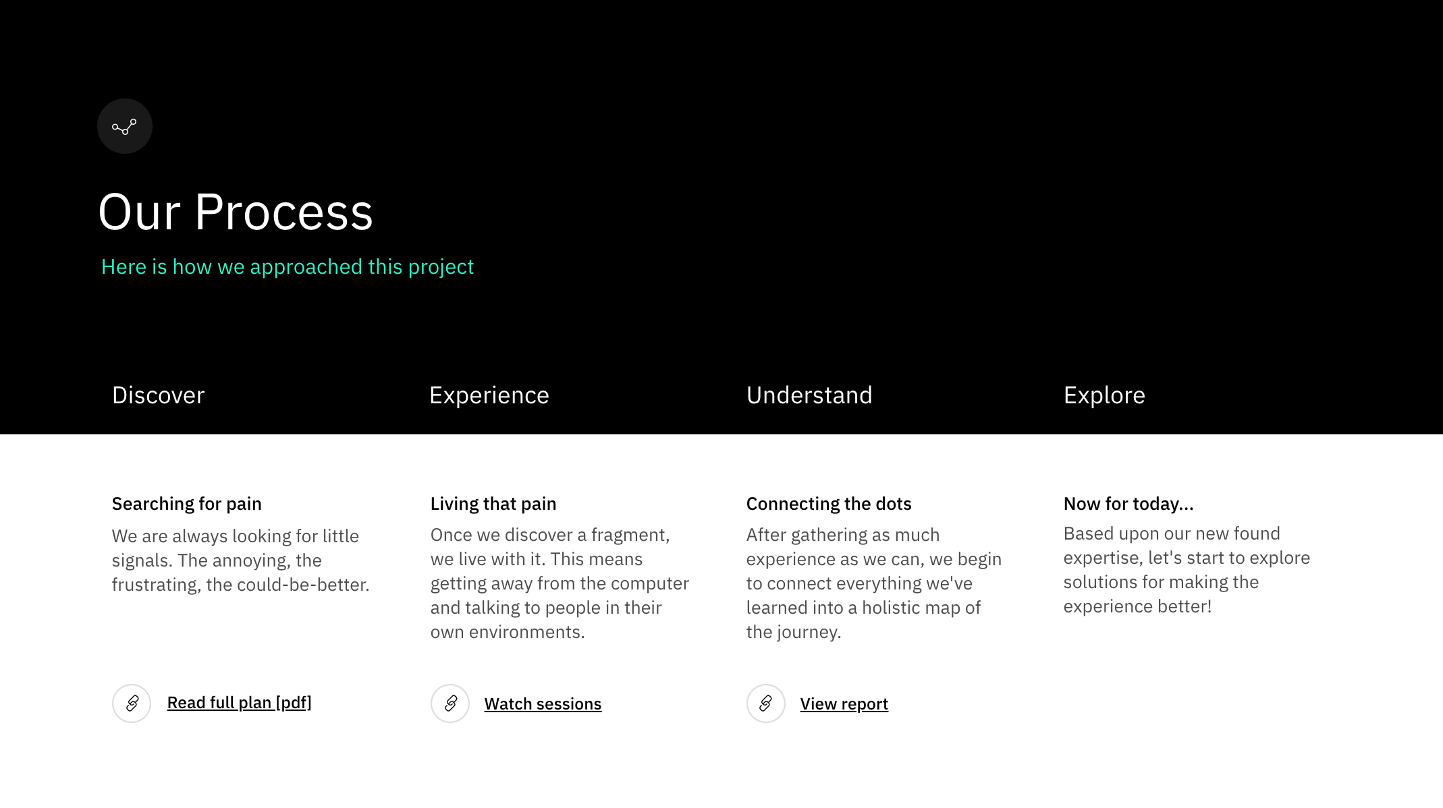Click the Our Process title
This screenshot has height=808, width=1443.
[x=236, y=212]
